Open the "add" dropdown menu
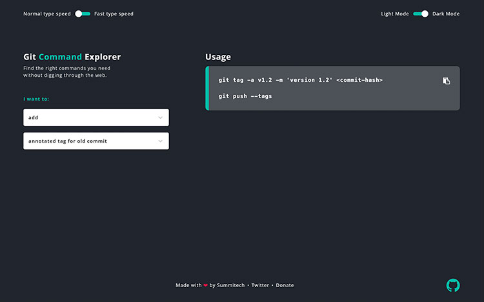The height and width of the screenshot is (302, 484). (96, 117)
